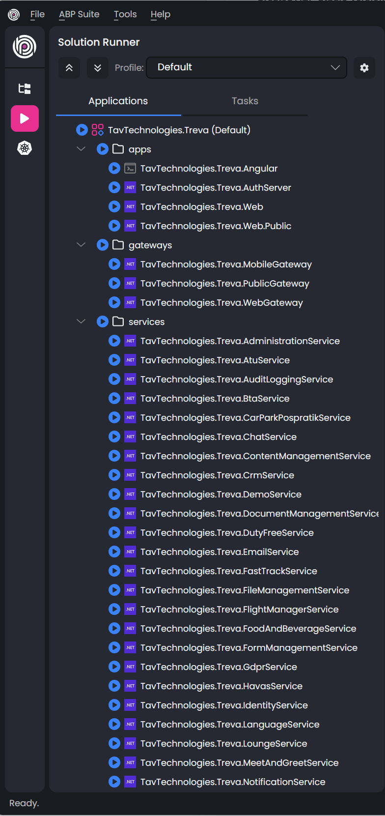Collapse the apps folder chevron

(x=81, y=148)
